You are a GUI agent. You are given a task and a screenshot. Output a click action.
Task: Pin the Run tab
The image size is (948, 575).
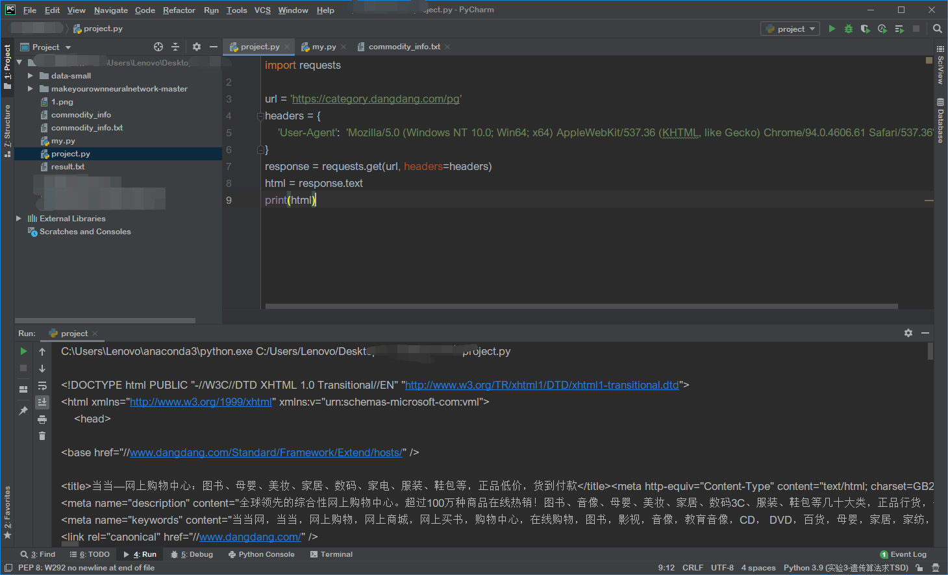click(x=23, y=411)
